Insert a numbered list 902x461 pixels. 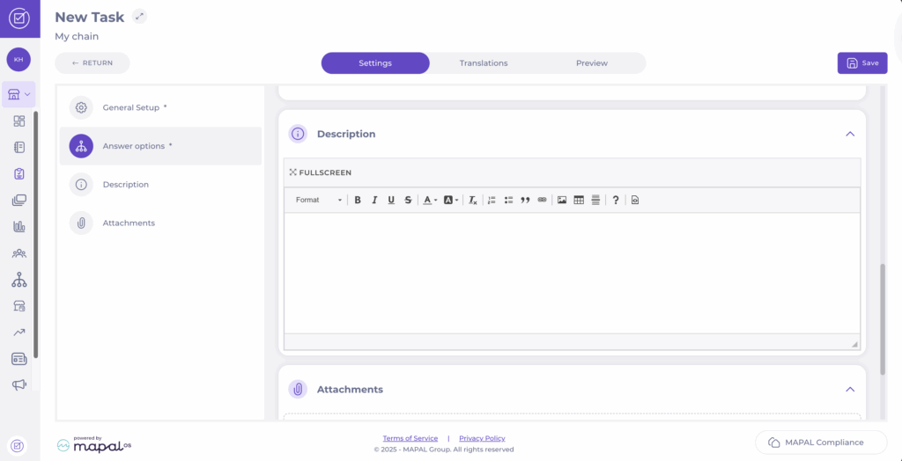tap(492, 201)
